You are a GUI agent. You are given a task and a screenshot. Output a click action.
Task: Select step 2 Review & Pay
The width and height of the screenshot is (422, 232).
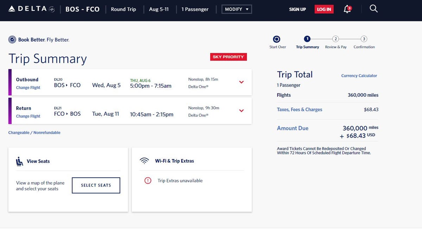coord(335,40)
